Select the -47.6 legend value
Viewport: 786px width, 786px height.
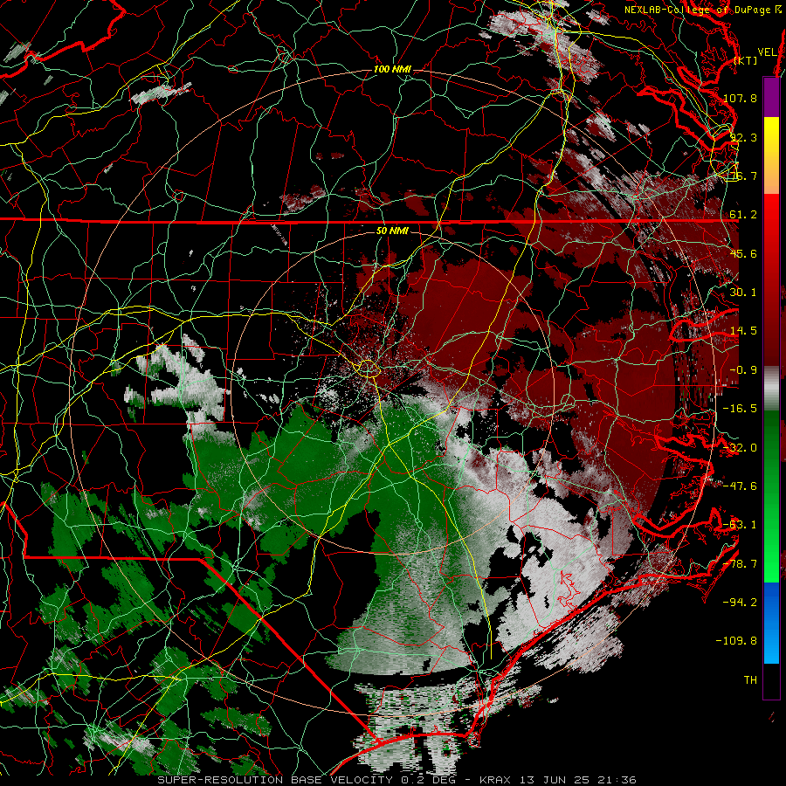740,486
